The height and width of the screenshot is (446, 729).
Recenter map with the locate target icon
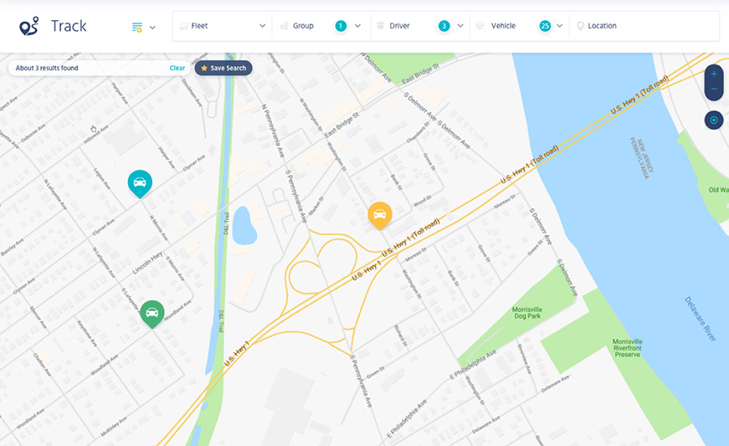pyautogui.click(x=714, y=120)
